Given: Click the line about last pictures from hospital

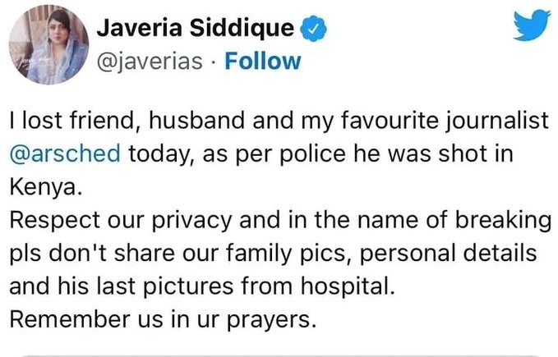Looking at the screenshot, I should point(202,286).
